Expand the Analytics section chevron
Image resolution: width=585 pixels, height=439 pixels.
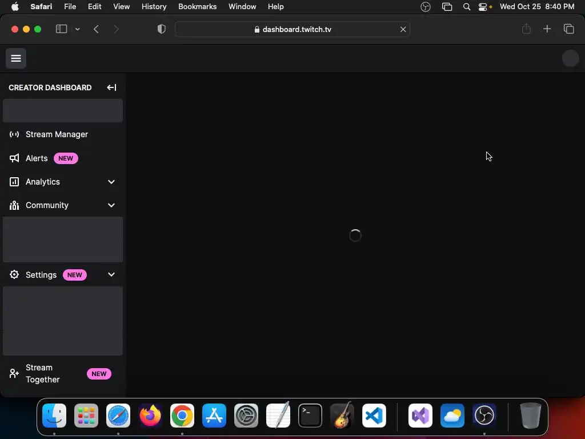(111, 182)
